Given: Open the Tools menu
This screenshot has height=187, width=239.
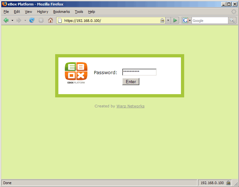Looking at the screenshot, I should [79, 12].
